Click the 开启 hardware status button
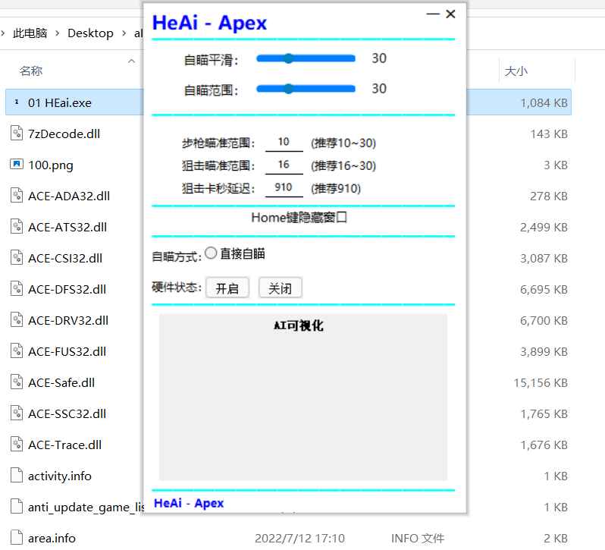 pyautogui.click(x=227, y=288)
